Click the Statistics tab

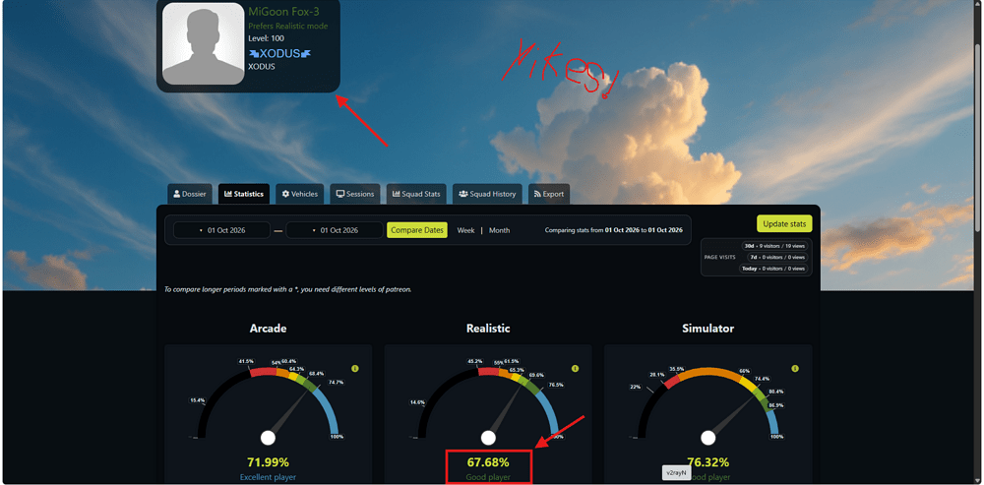244,194
